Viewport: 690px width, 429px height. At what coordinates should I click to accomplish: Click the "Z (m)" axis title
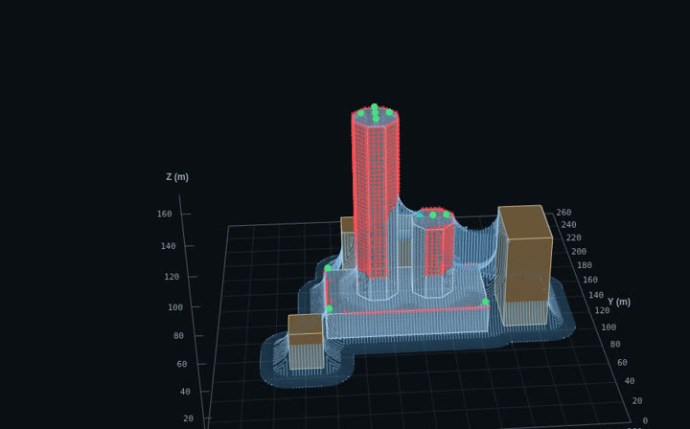[177, 177]
